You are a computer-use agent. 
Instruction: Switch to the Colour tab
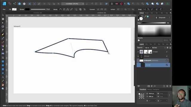point(141,13)
